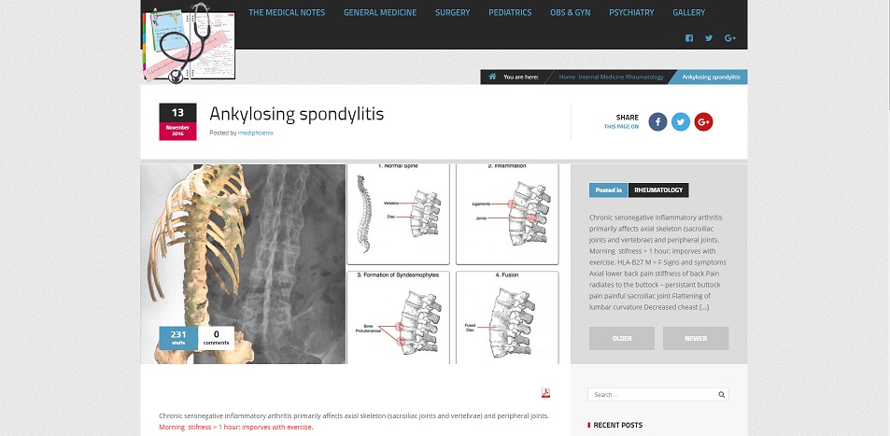Viewport: 890px width, 436px height.
Task: Open the General Medicine menu
Action: tap(380, 12)
